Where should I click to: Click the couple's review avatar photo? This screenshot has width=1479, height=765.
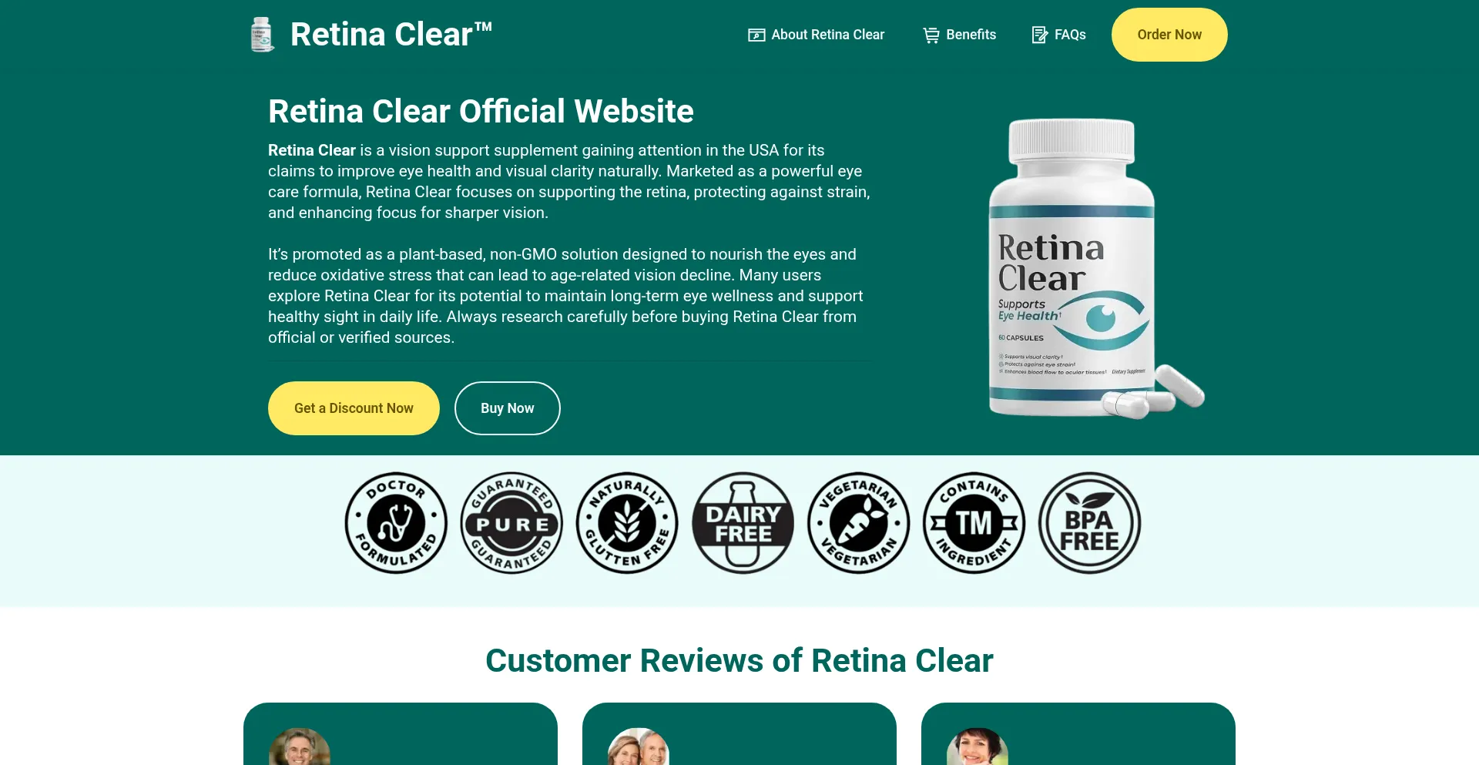click(639, 747)
